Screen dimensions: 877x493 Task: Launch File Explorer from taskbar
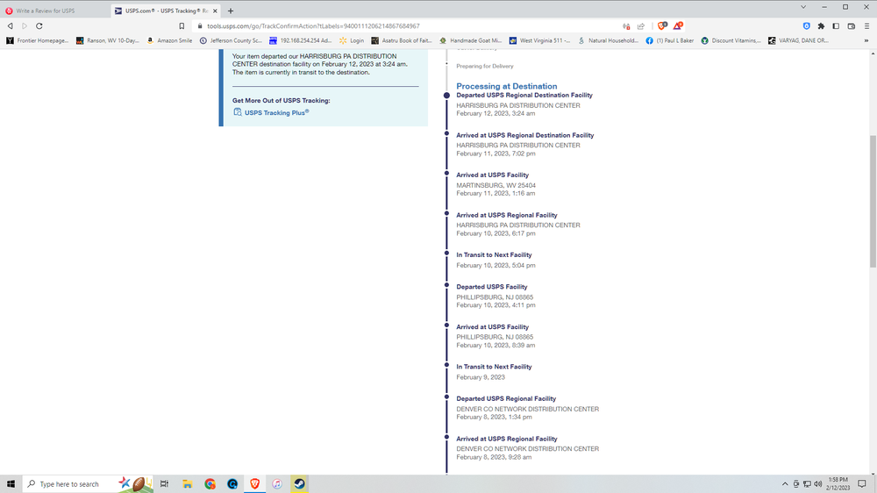tap(187, 483)
